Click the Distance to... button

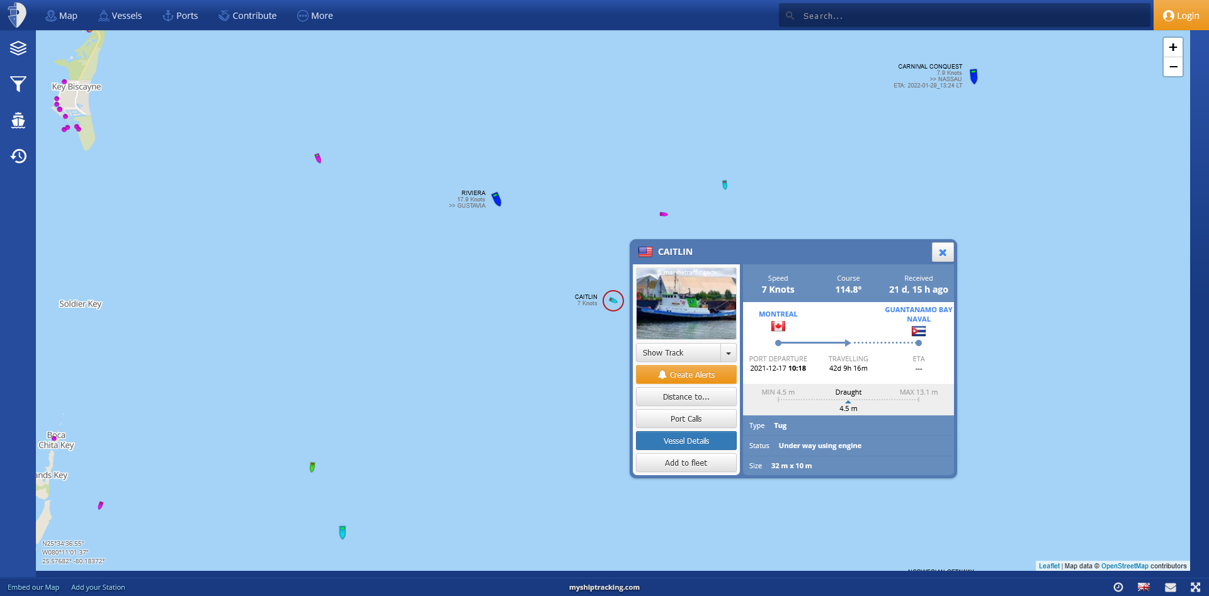(686, 396)
